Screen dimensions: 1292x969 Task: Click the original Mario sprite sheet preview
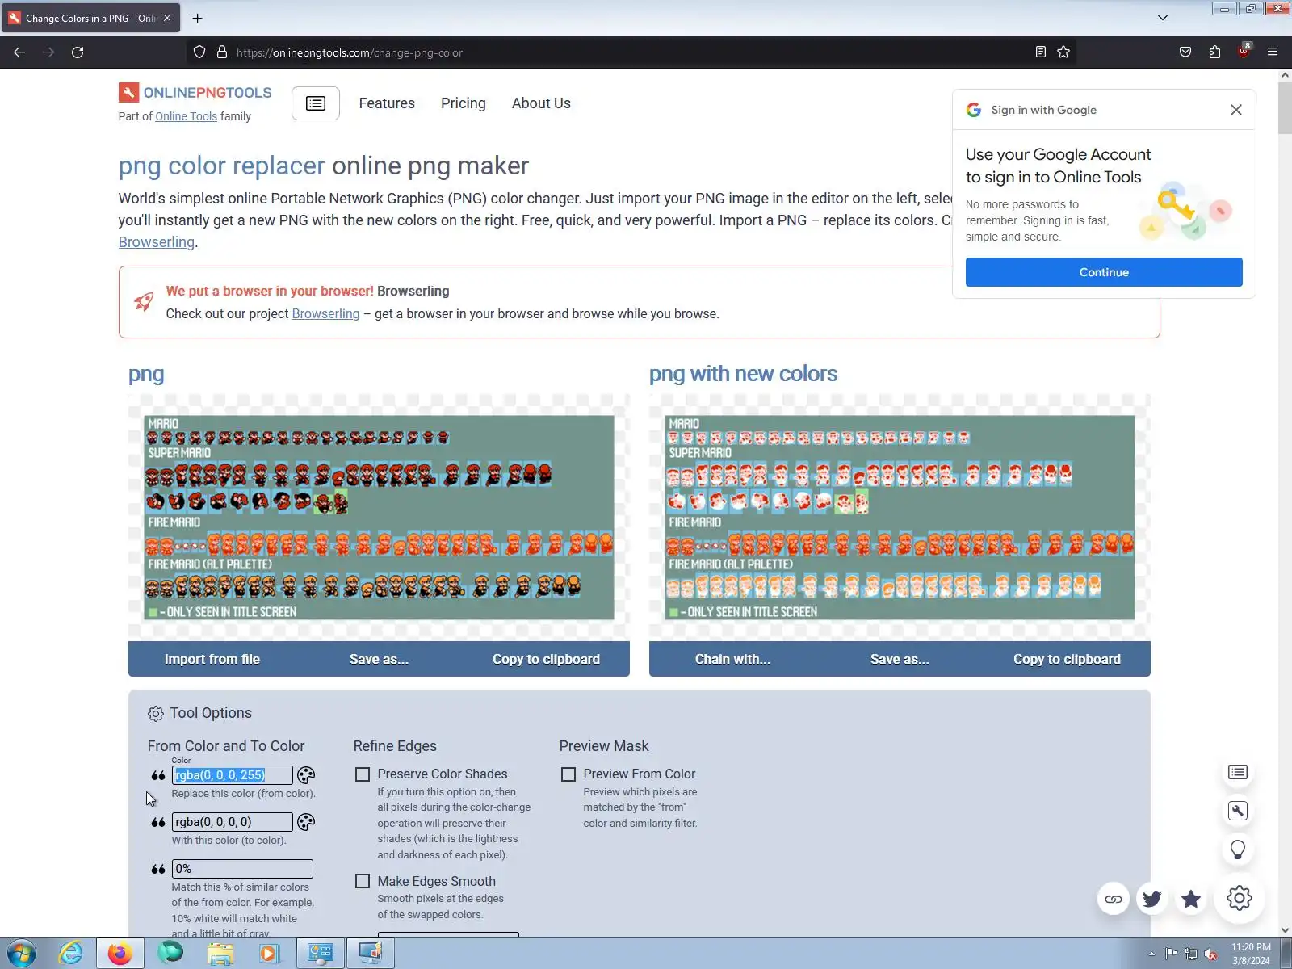tap(379, 518)
